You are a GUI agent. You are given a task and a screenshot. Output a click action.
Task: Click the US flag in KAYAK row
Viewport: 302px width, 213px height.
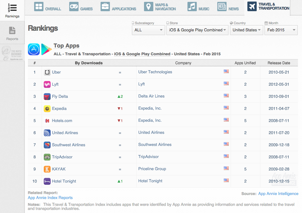coord(226,168)
